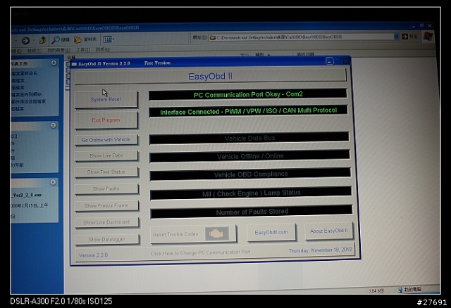Click the Version 2.2.0 label at bottom

93,255
